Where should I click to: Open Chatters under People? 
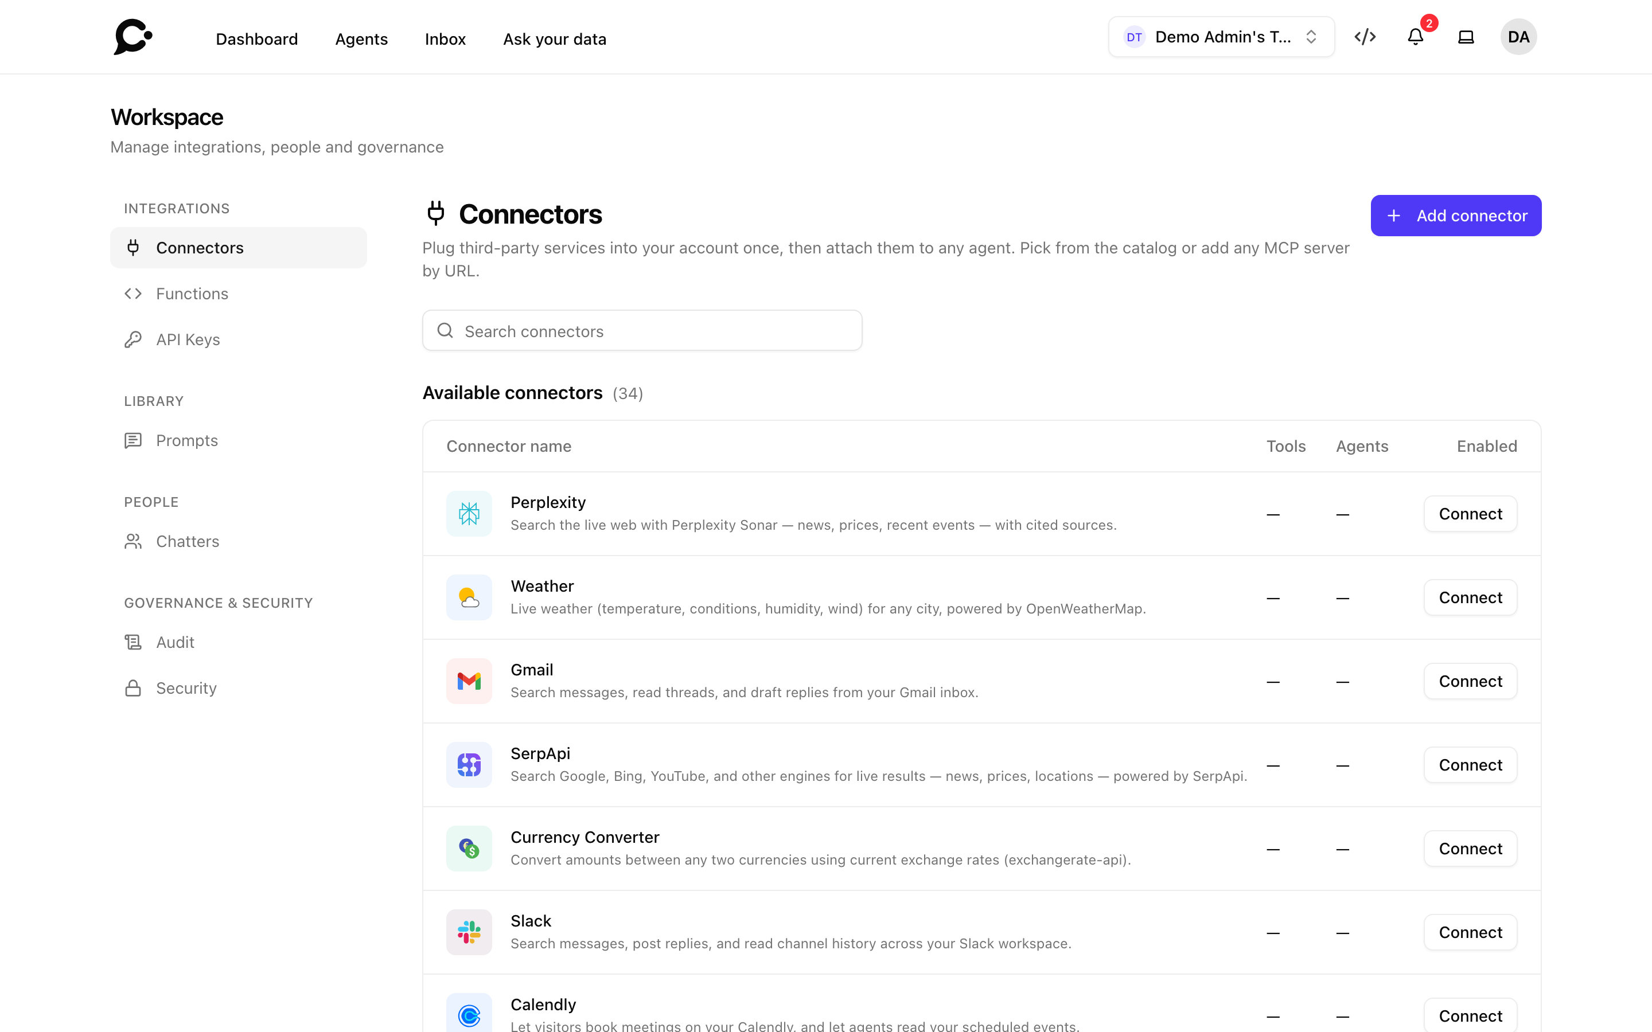[238, 541]
